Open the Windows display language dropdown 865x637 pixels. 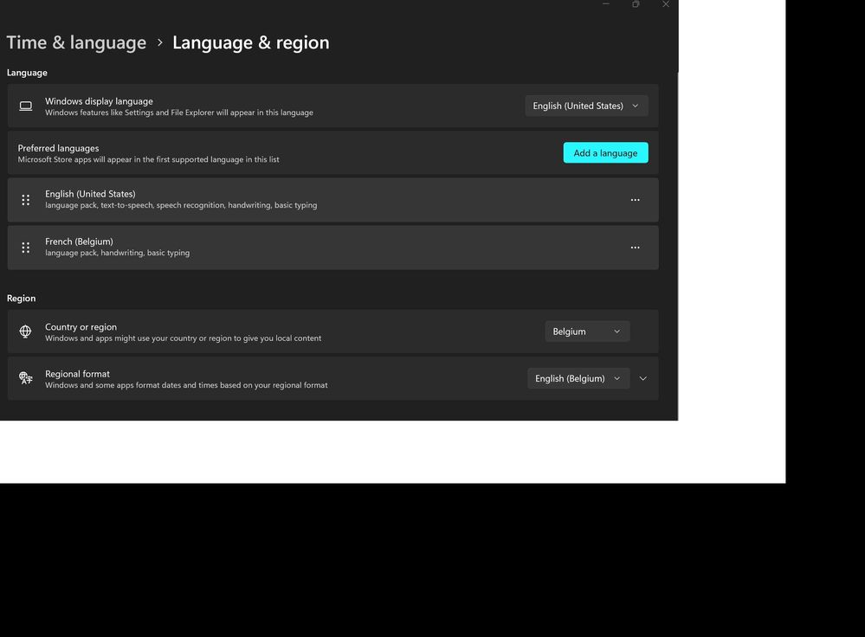[585, 105]
